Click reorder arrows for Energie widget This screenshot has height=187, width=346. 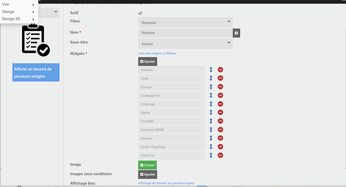pyautogui.click(x=211, y=86)
